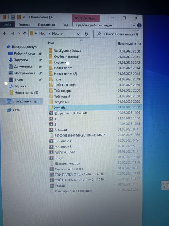169x226 pixels.
Task: Click the pin icon next to Рабочий стол
Action: [x=40, y=54]
